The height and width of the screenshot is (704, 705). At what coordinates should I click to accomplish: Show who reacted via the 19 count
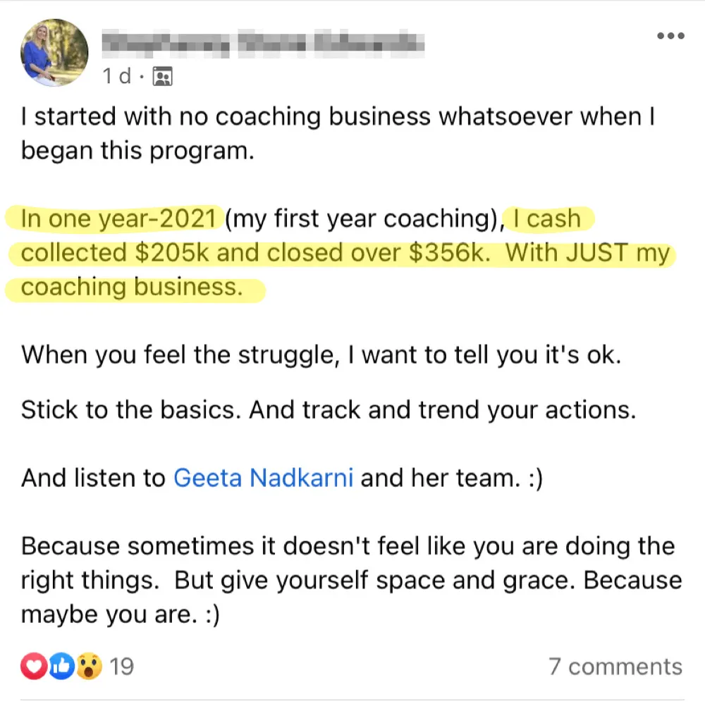[x=122, y=666]
